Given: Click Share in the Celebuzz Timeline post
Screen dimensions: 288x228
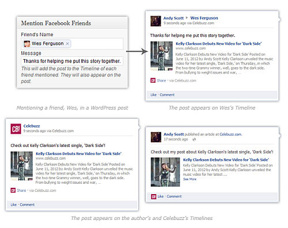Looking at the screenshot, I should (21, 191).
